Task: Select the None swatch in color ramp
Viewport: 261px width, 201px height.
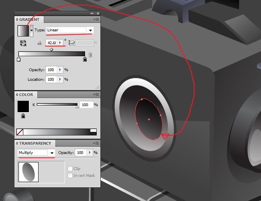Action: point(20,132)
